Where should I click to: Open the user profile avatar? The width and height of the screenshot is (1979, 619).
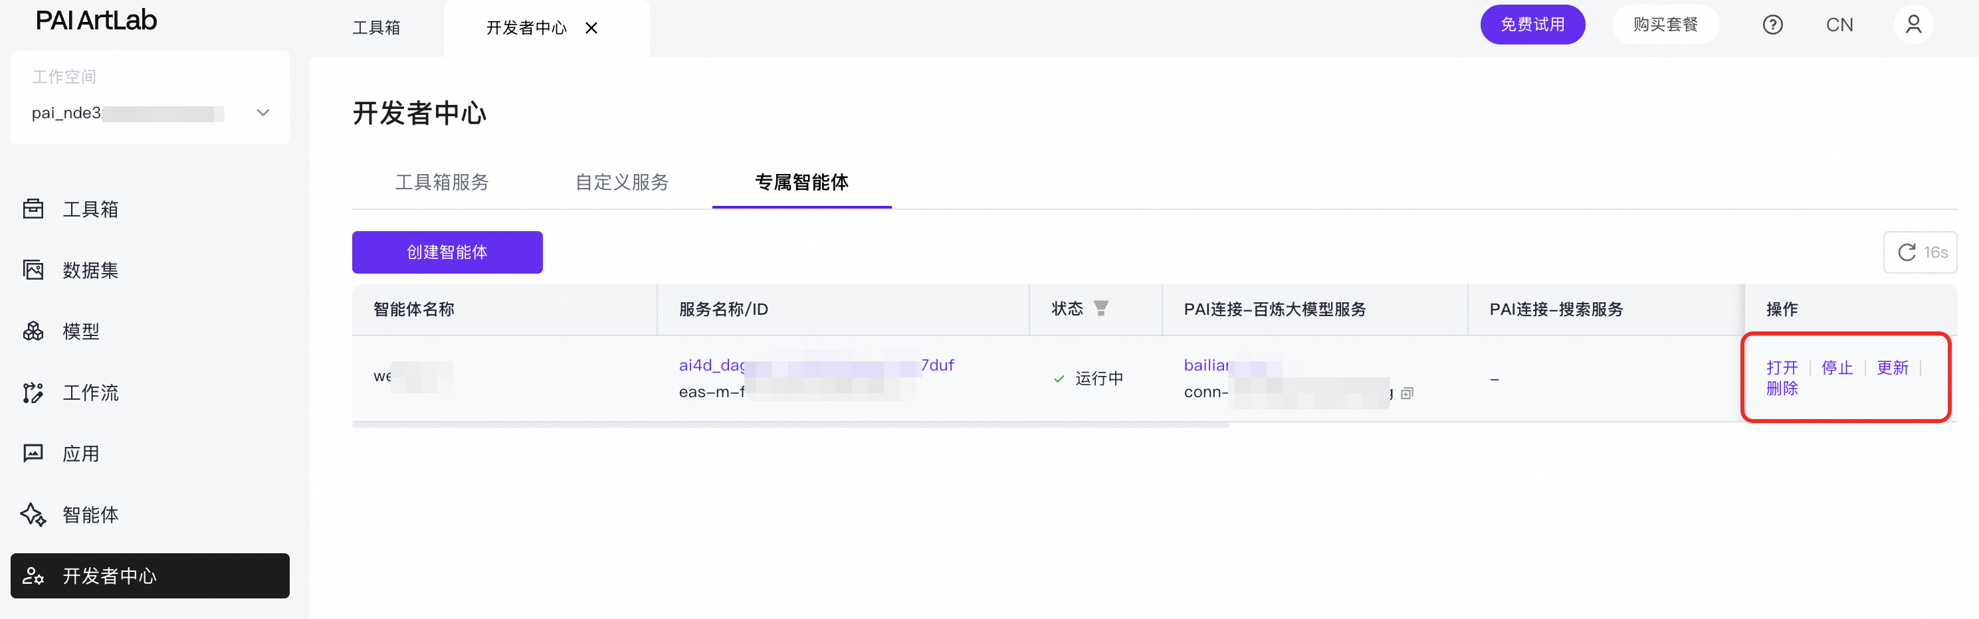click(x=1912, y=25)
